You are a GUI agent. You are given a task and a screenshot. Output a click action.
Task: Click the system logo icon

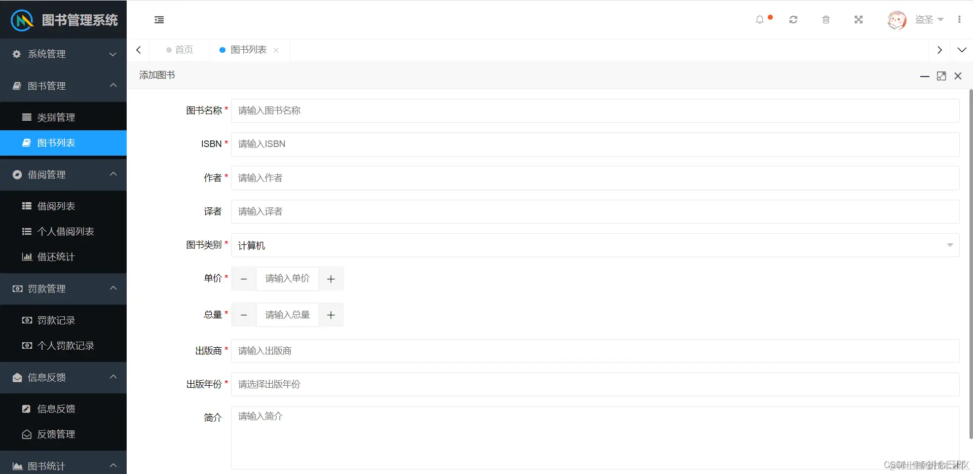(x=22, y=20)
